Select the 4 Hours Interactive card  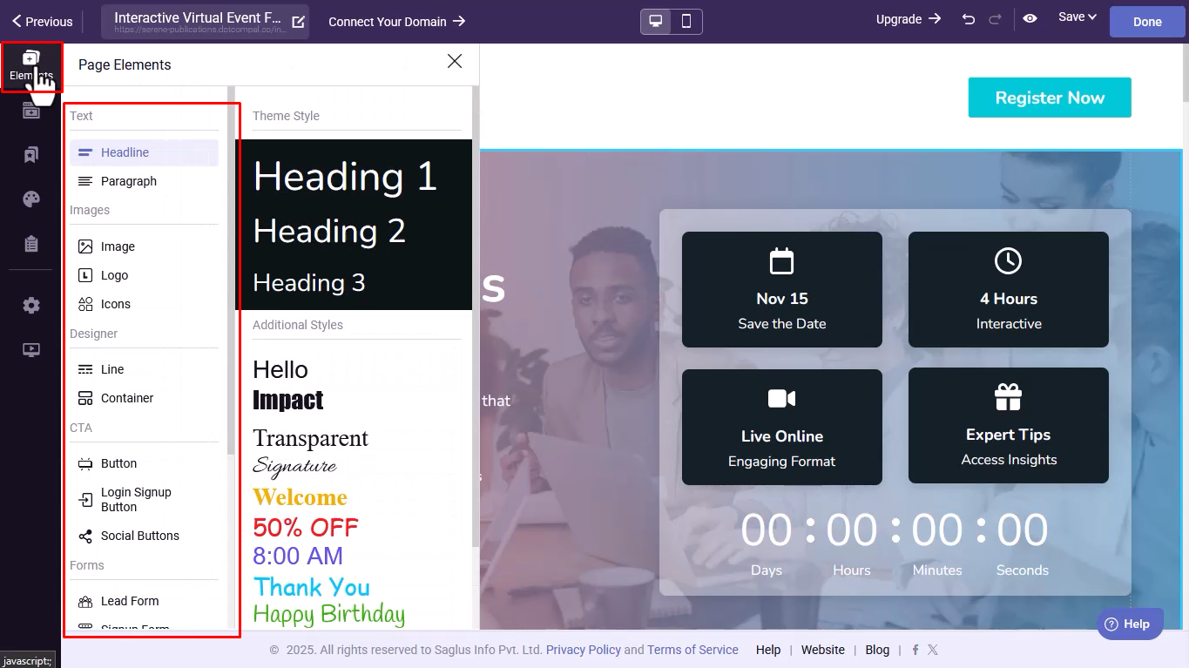(x=1009, y=289)
